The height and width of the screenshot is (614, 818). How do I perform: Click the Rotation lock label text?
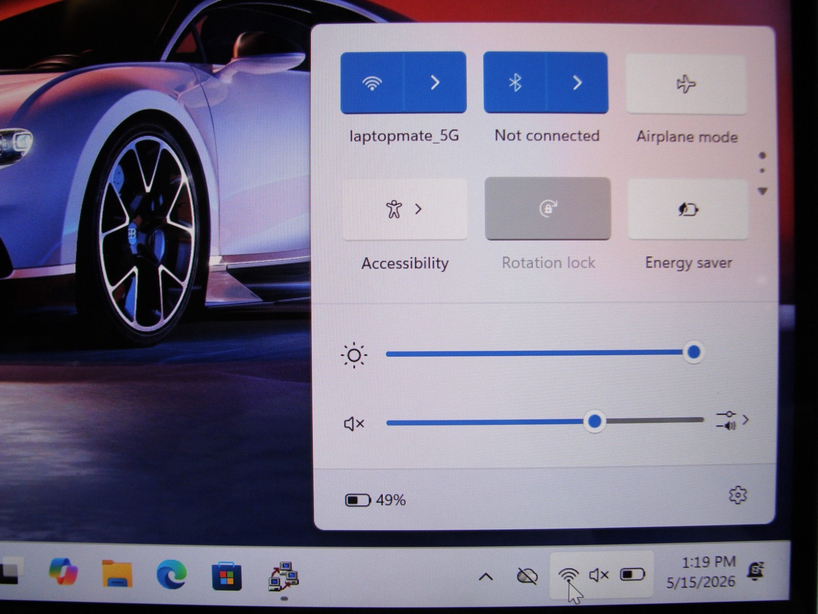[x=548, y=262]
